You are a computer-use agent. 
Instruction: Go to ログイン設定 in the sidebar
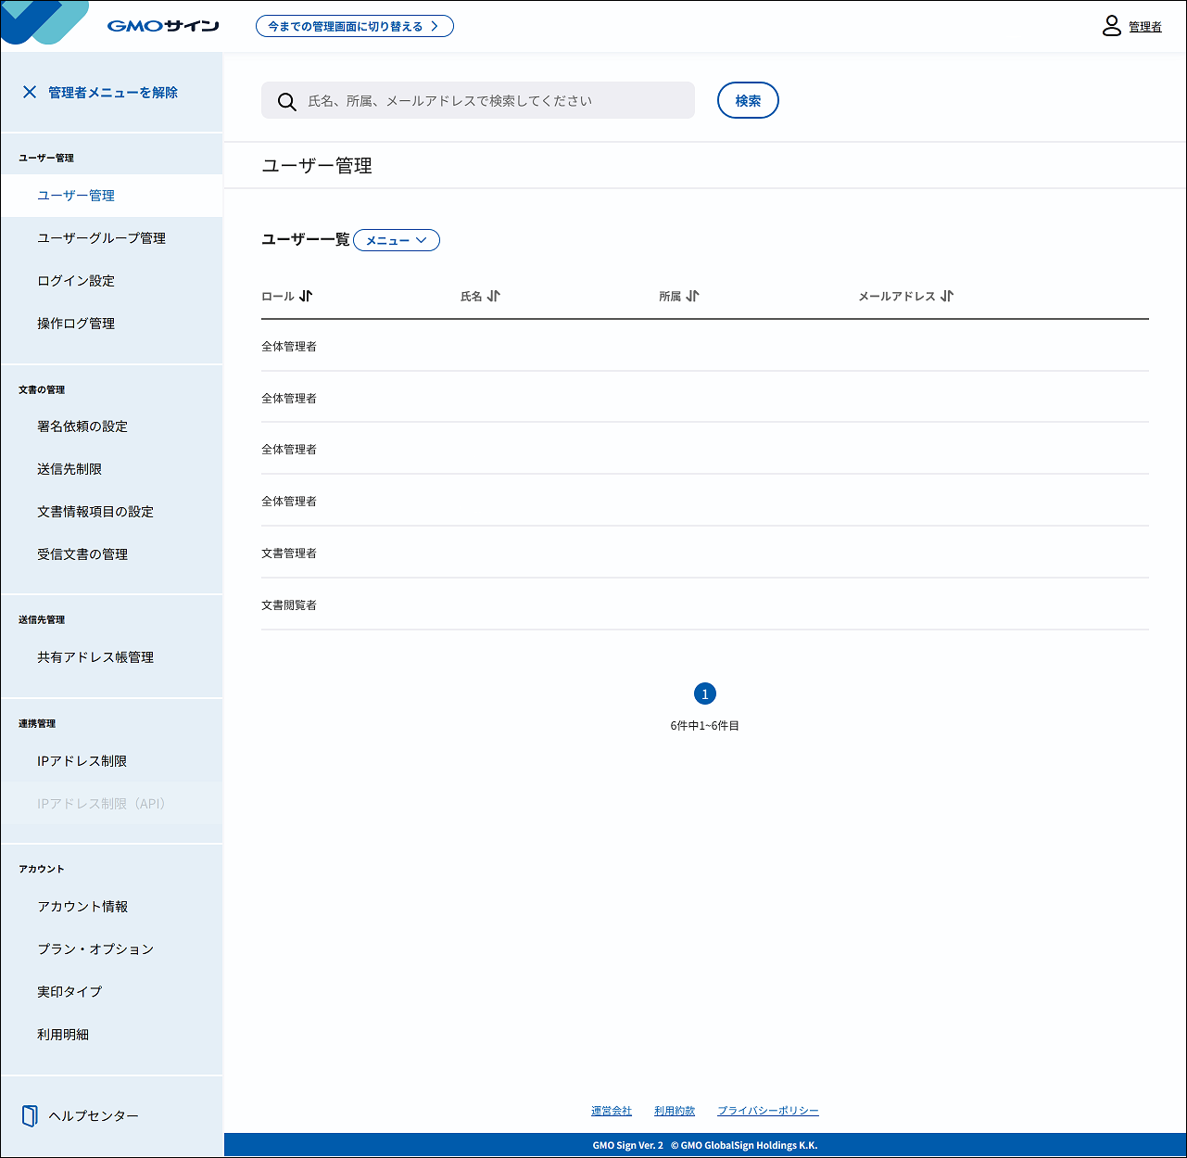[x=76, y=281]
